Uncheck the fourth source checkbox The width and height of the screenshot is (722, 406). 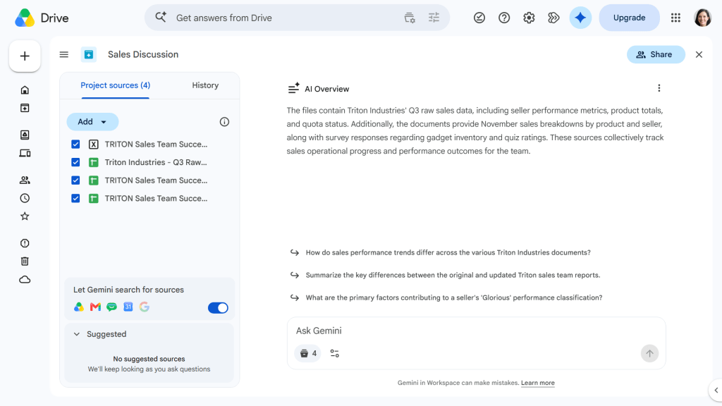click(x=75, y=198)
